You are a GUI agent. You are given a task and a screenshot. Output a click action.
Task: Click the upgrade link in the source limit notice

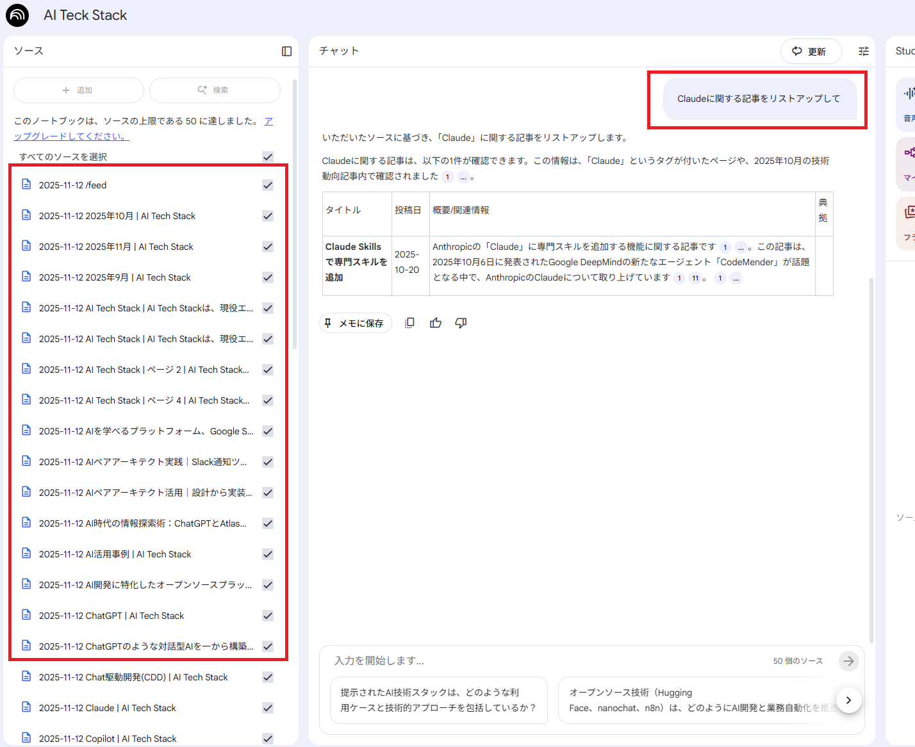click(x=70, y=136)
